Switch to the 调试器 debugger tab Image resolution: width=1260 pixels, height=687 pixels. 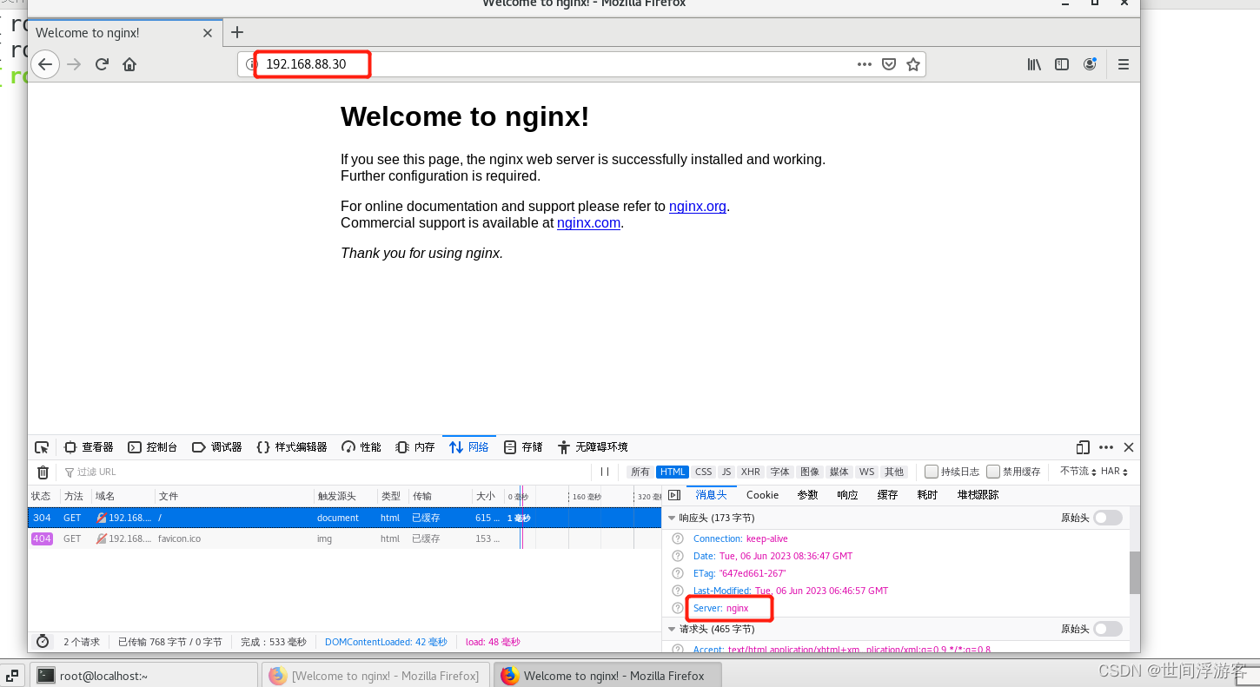point(217,447)
